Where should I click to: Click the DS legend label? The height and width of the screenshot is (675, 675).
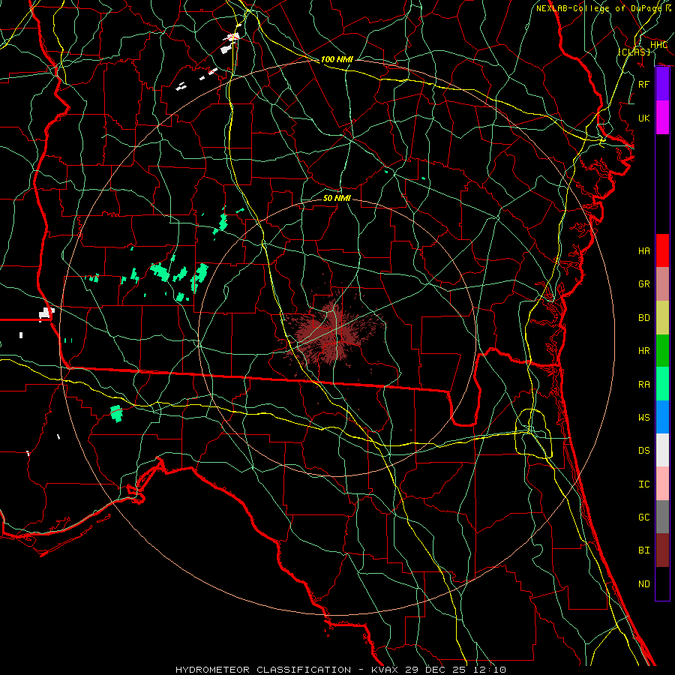pyautogui.click(x=644, y=451)
